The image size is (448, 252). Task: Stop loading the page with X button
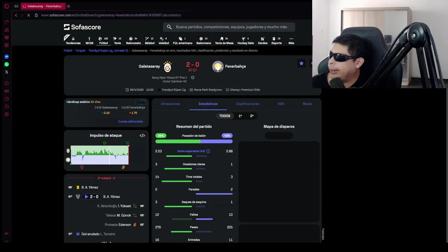click(29, 15)
